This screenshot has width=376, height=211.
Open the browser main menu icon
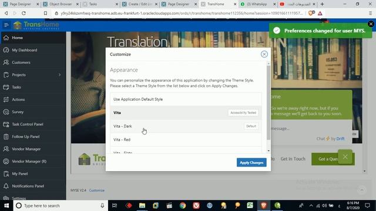[370, 13]
